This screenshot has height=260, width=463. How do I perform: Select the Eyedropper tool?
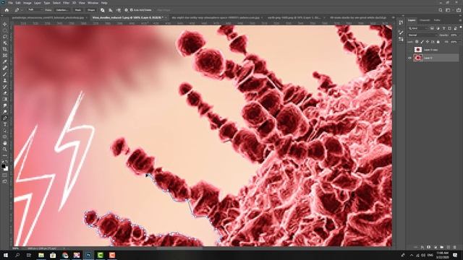(x=5, y=61)
